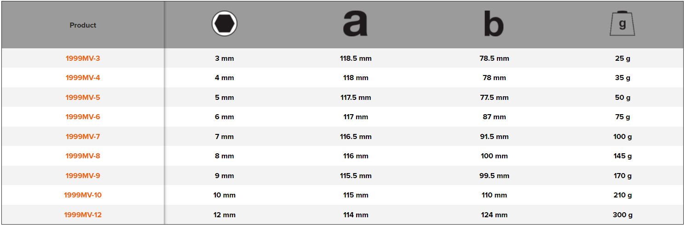Click the letter a dimension icon
The image size is (686, 226).
coord(355,24)
